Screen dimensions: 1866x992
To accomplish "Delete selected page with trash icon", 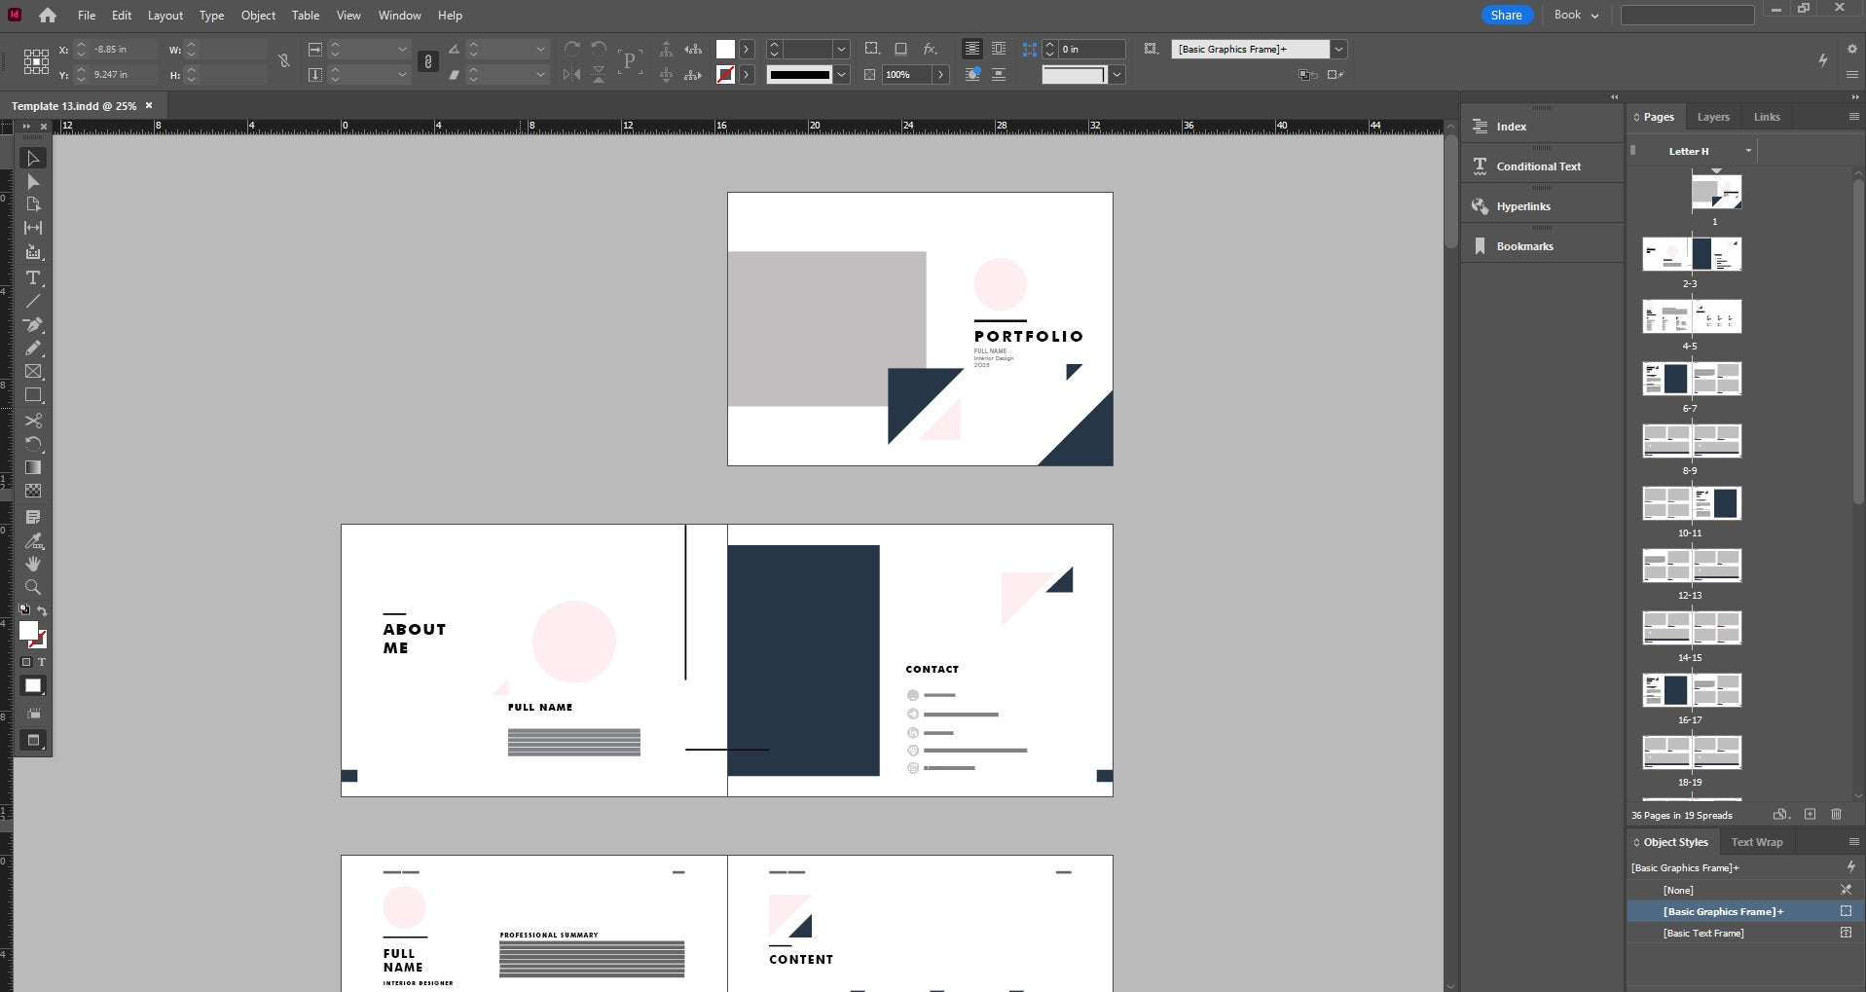I will coord(1836,814).
